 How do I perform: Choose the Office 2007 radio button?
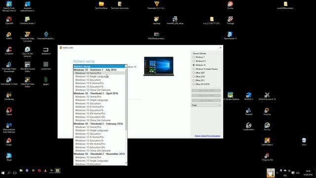(194, 73)
